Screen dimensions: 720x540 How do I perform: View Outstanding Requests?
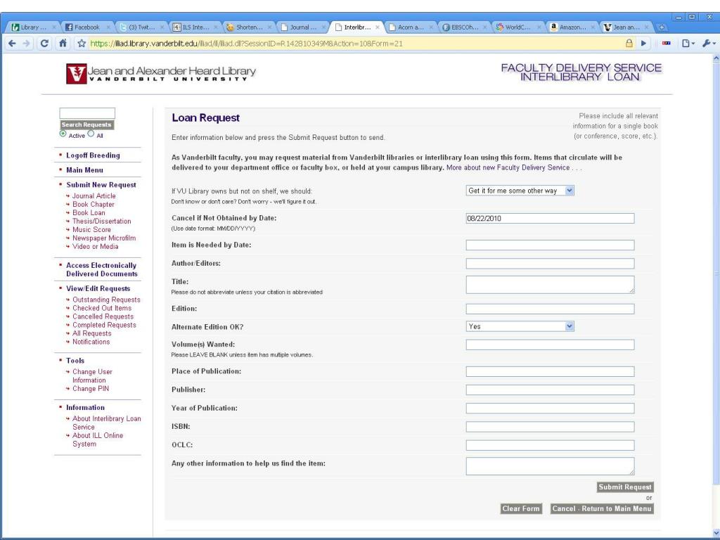[x=106, y=300]
